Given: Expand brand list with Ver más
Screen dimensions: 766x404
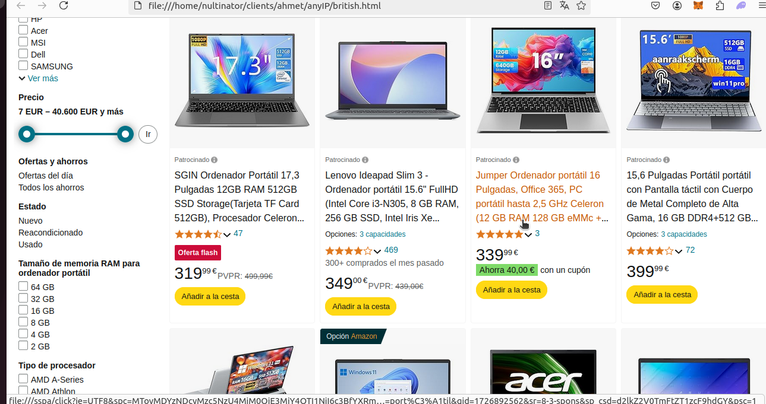Looking at the screenshot, I should click(38, 78).
